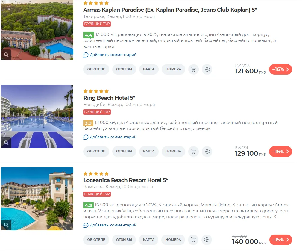This screenshot has height=251, width=302.
Task: Magnify the Armas Kaplan Paradise photo
Action: click(6, 55)
